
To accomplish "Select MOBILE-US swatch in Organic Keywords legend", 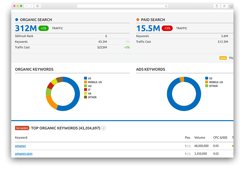I will (x=85, y=82).
